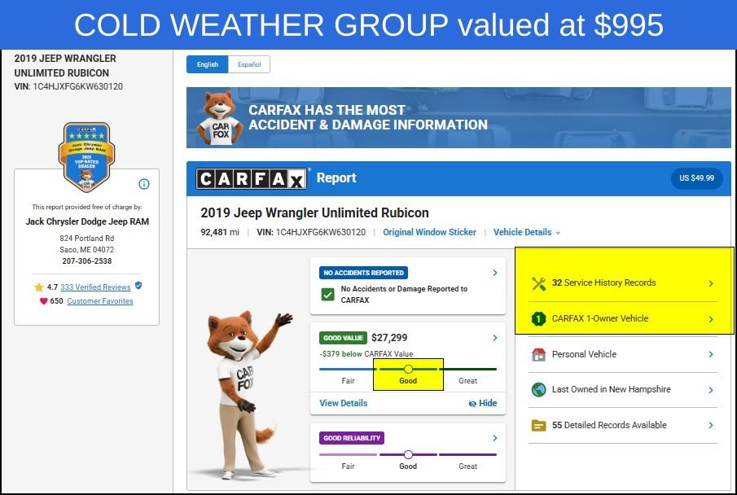737x495 pixels.
Task: Click the green checkmark under No Accidents
Action: 327,295
